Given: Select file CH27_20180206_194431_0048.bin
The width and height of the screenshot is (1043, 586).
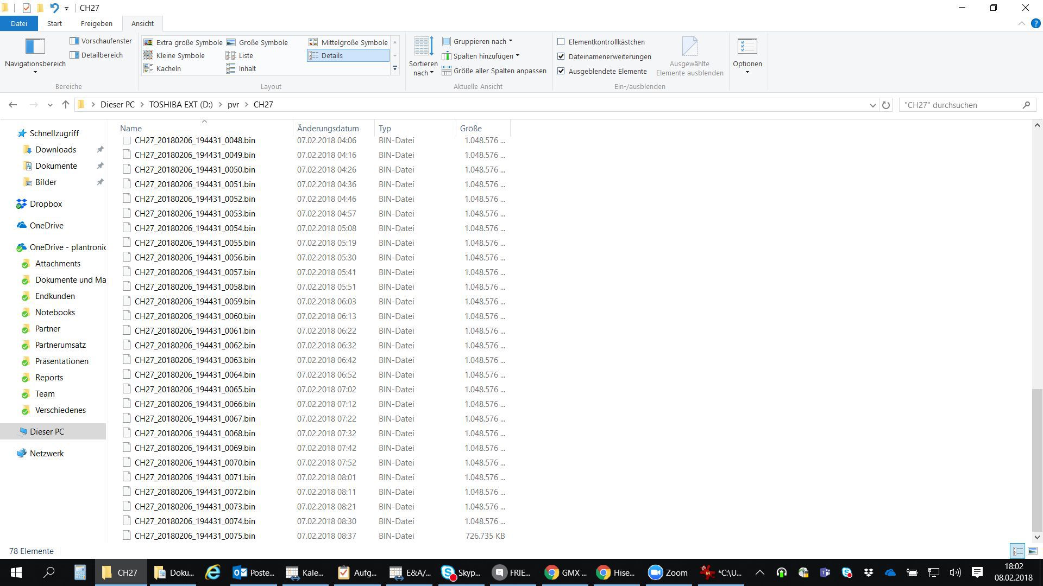Looking at the screenshot, I should [195, 141].
